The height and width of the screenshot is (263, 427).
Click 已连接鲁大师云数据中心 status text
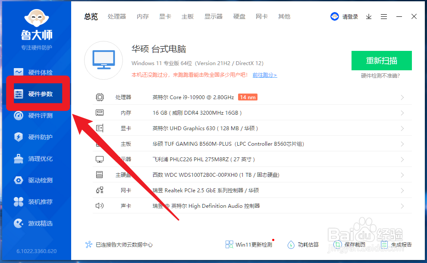point(124,245)
